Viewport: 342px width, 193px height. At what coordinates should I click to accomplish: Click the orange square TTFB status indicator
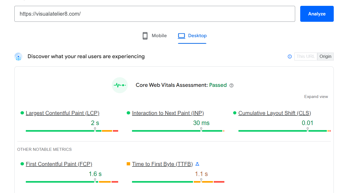(129, 164)
